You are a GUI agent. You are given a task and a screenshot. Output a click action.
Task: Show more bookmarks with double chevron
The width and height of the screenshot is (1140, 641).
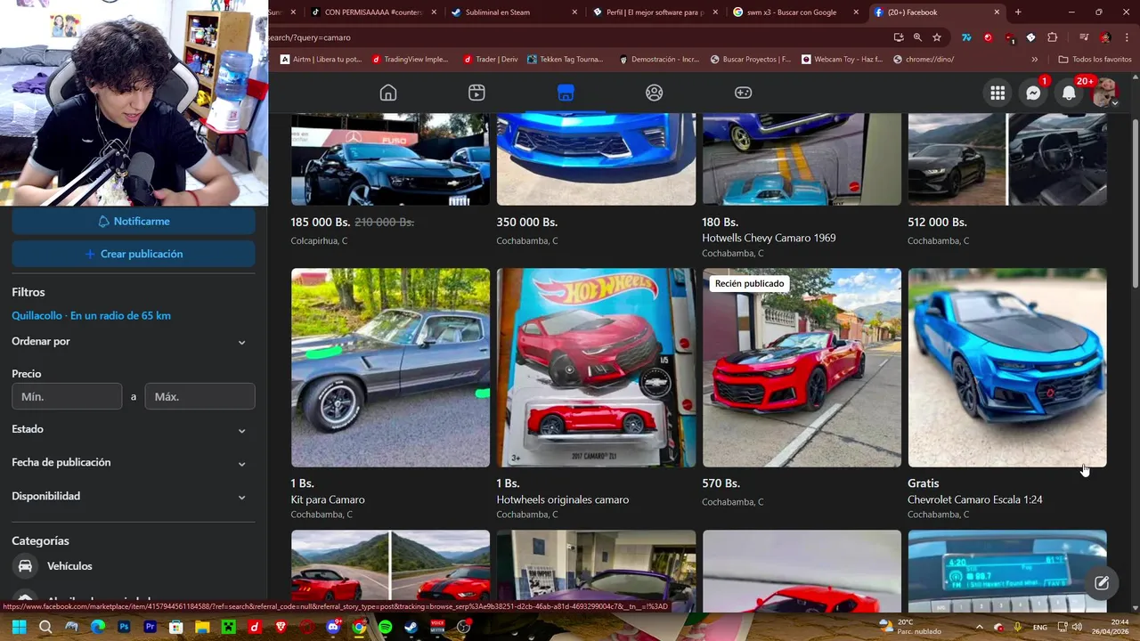click(x=1034, y=60)
